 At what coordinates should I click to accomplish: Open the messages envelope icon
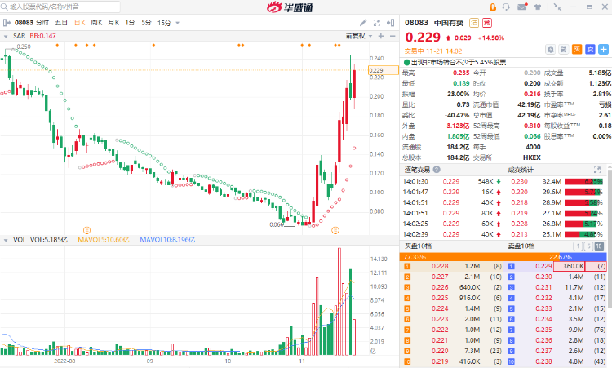522,7
